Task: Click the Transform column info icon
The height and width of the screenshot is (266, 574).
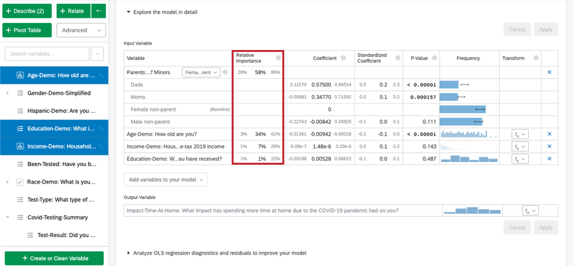Action: click(x=536, y=58)
